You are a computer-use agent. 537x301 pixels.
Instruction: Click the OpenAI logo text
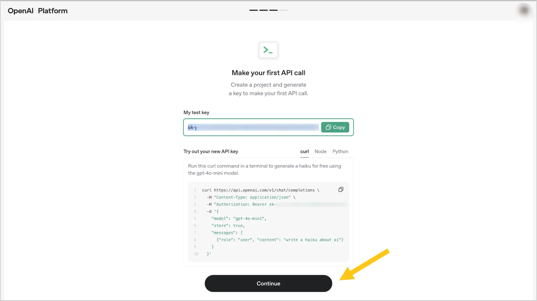click(x=21, y=11)
